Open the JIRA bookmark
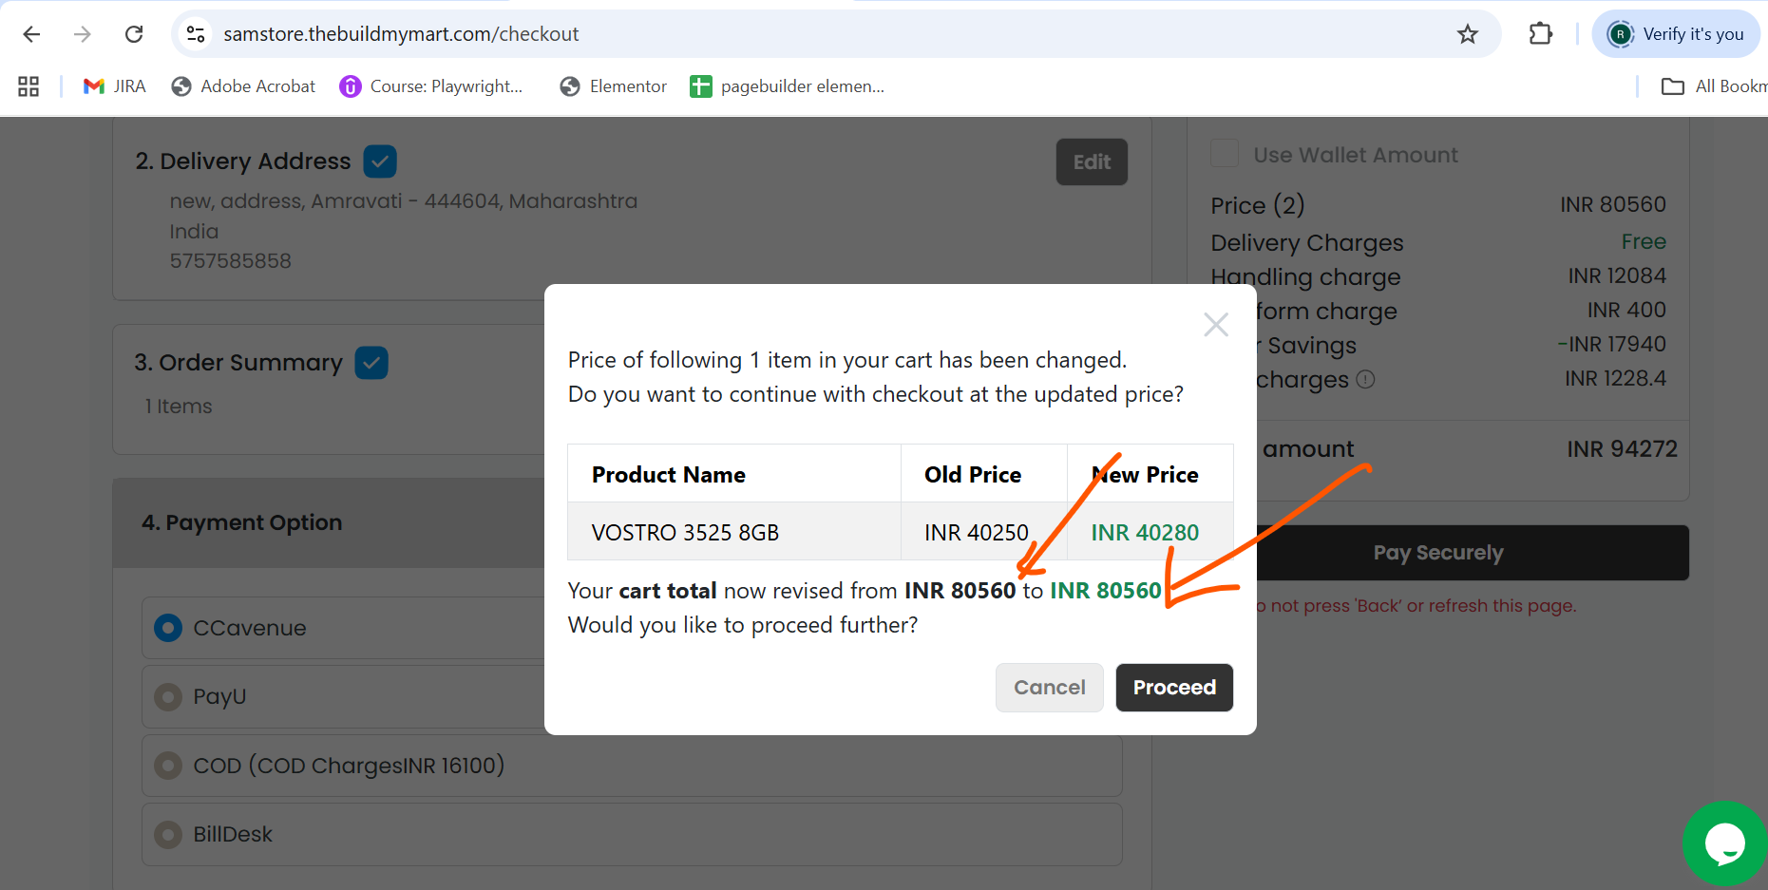 tap(115, 86)
